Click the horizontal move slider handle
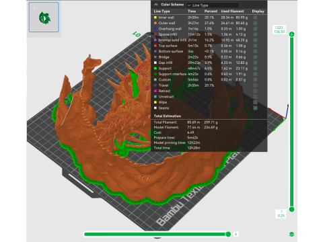The height and width of the screenshot is (242, 323). (228, 235)
